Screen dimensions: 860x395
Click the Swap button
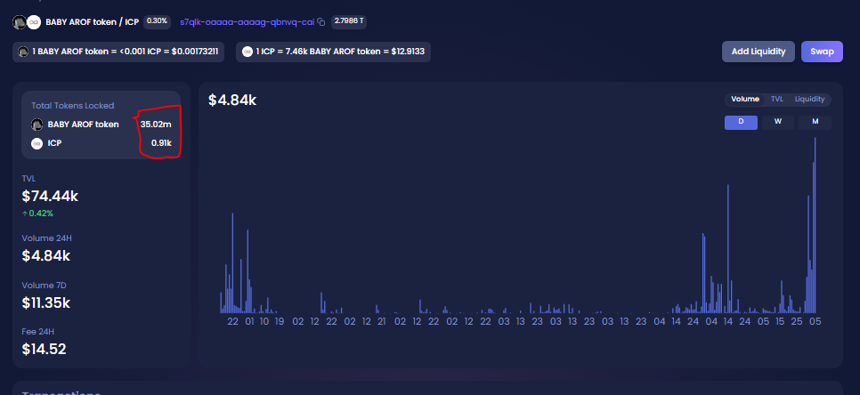[822, 52]
